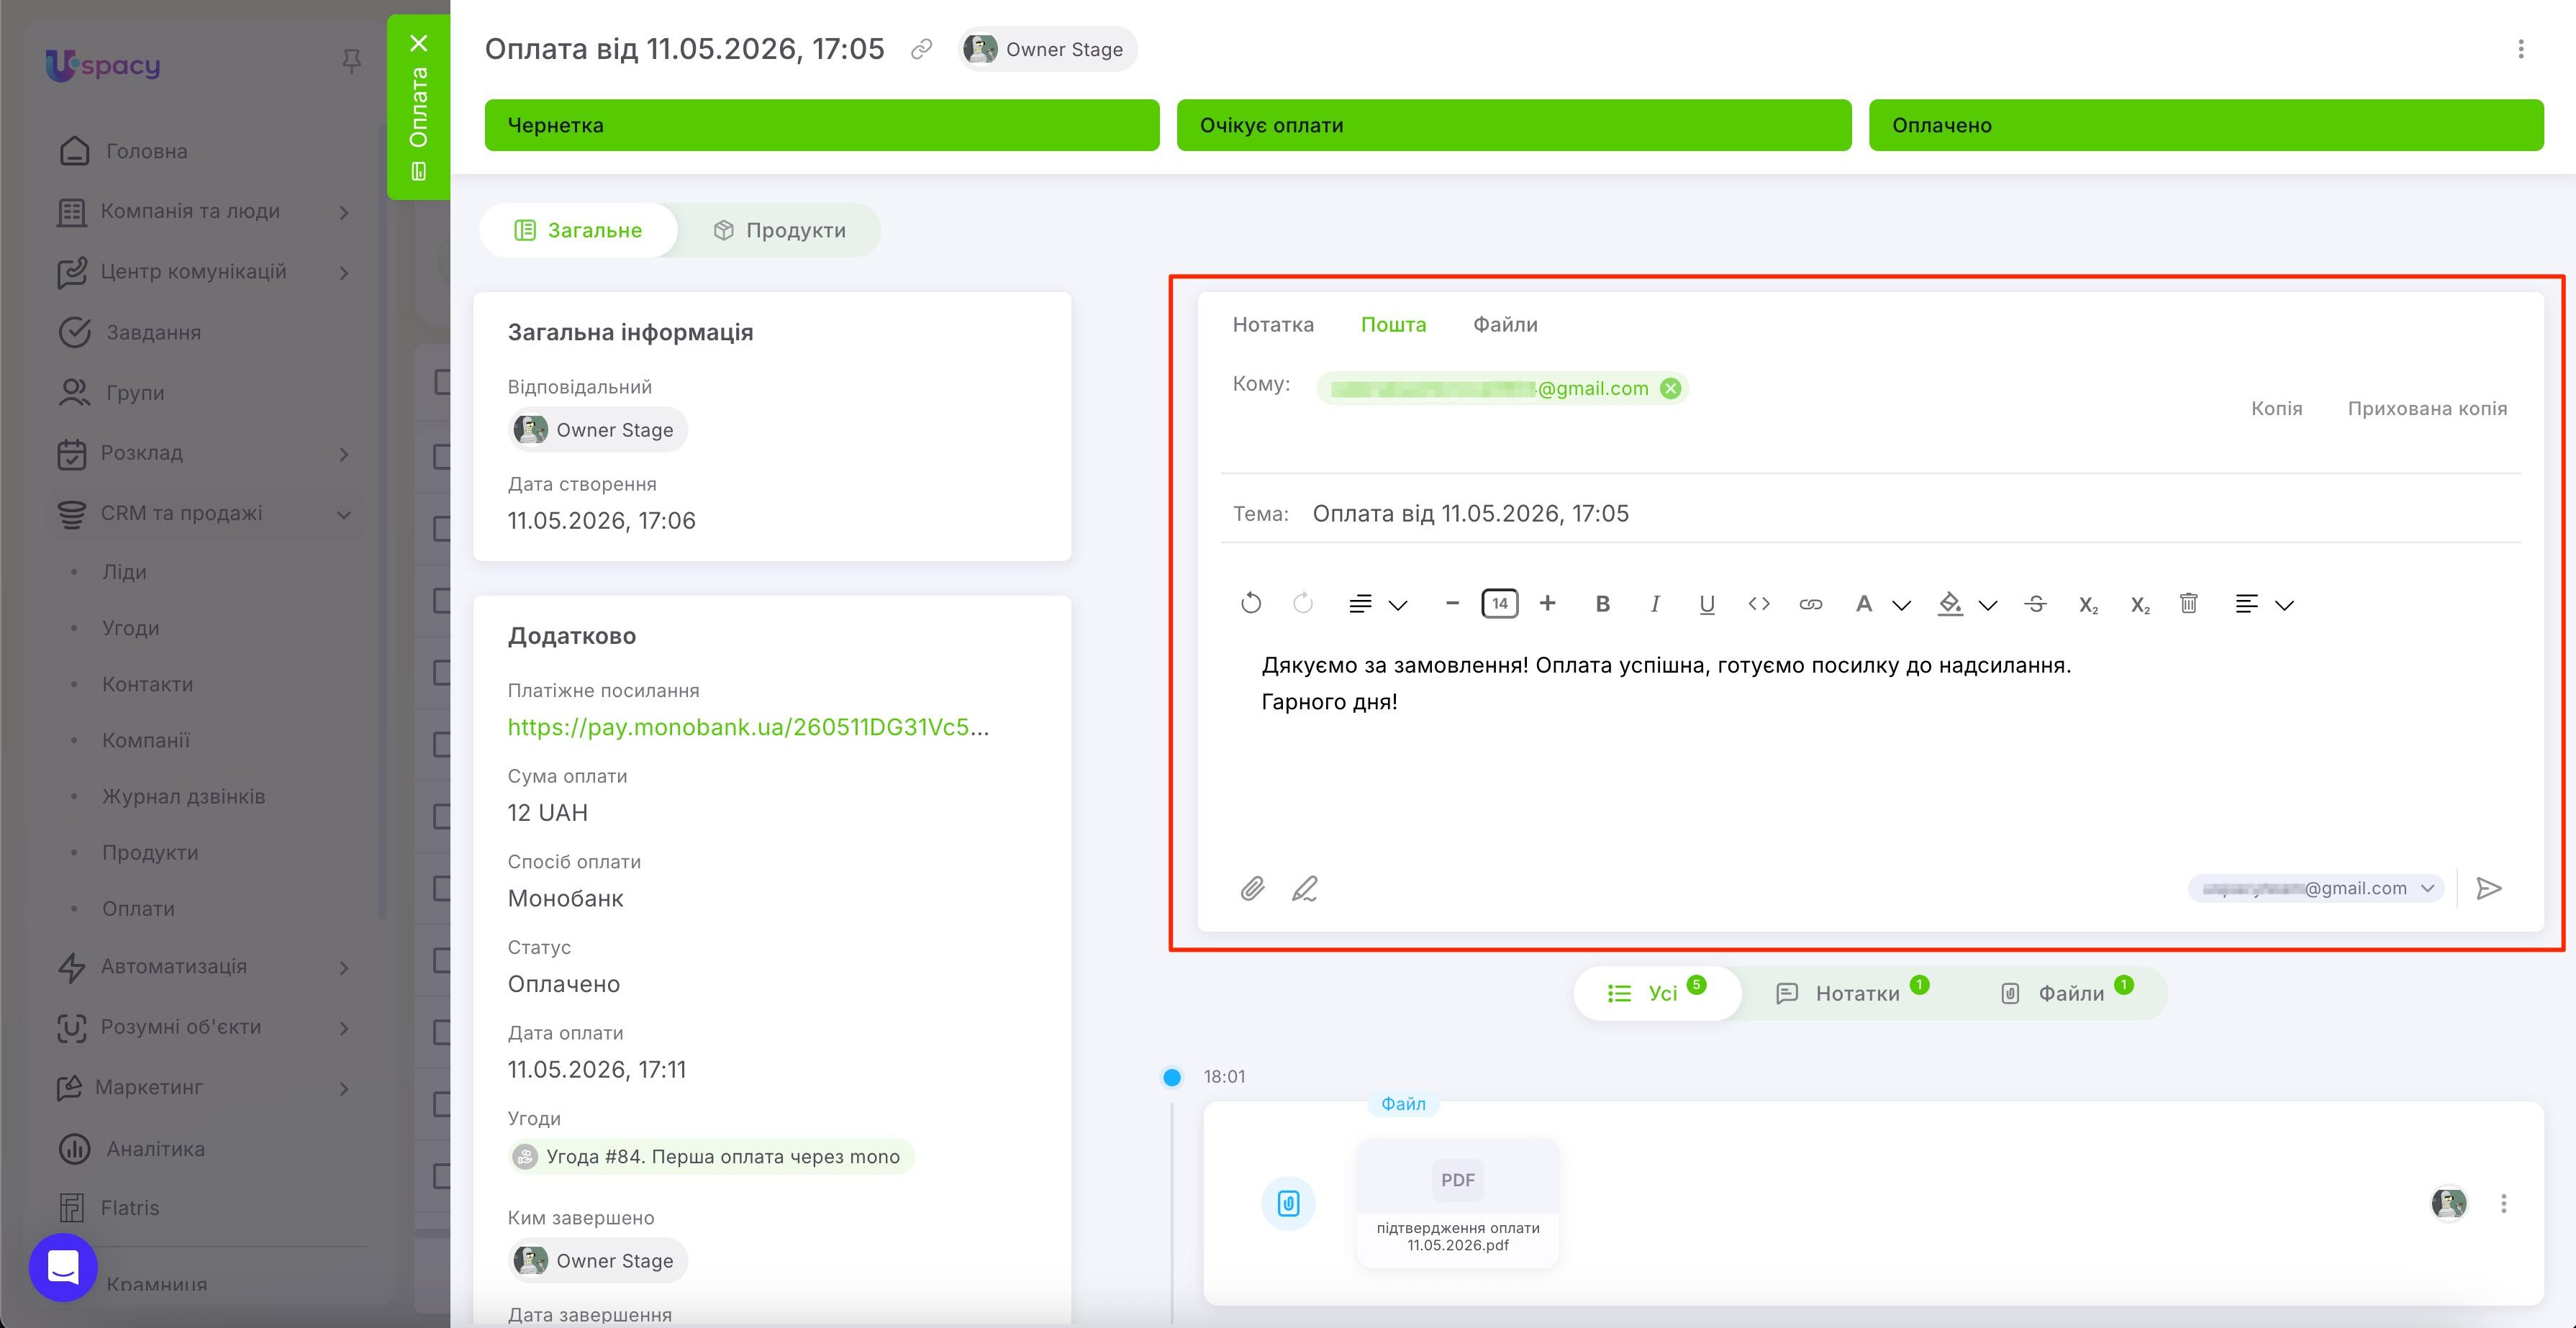Viewport: 2576px width, 1328px height.
Task: Open three-dot menu on file entry
Action: point(2504,1203)
